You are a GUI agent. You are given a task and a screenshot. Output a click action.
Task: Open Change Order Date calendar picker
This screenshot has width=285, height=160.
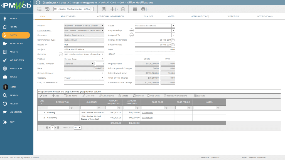tap(173, 40)
